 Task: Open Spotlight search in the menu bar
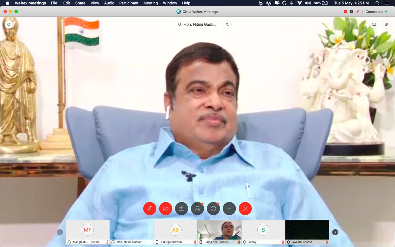coord(377,3)
